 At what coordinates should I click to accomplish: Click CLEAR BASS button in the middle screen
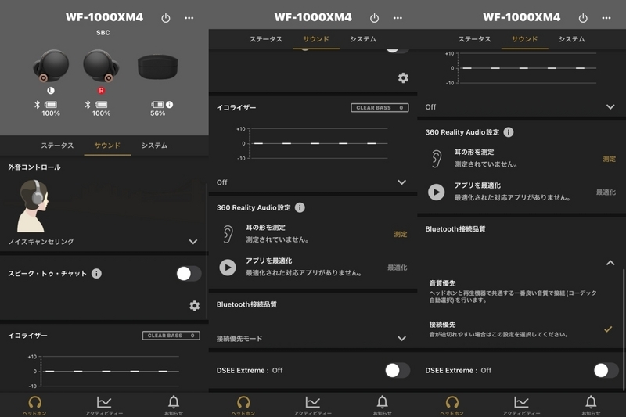tap(380, 108)
